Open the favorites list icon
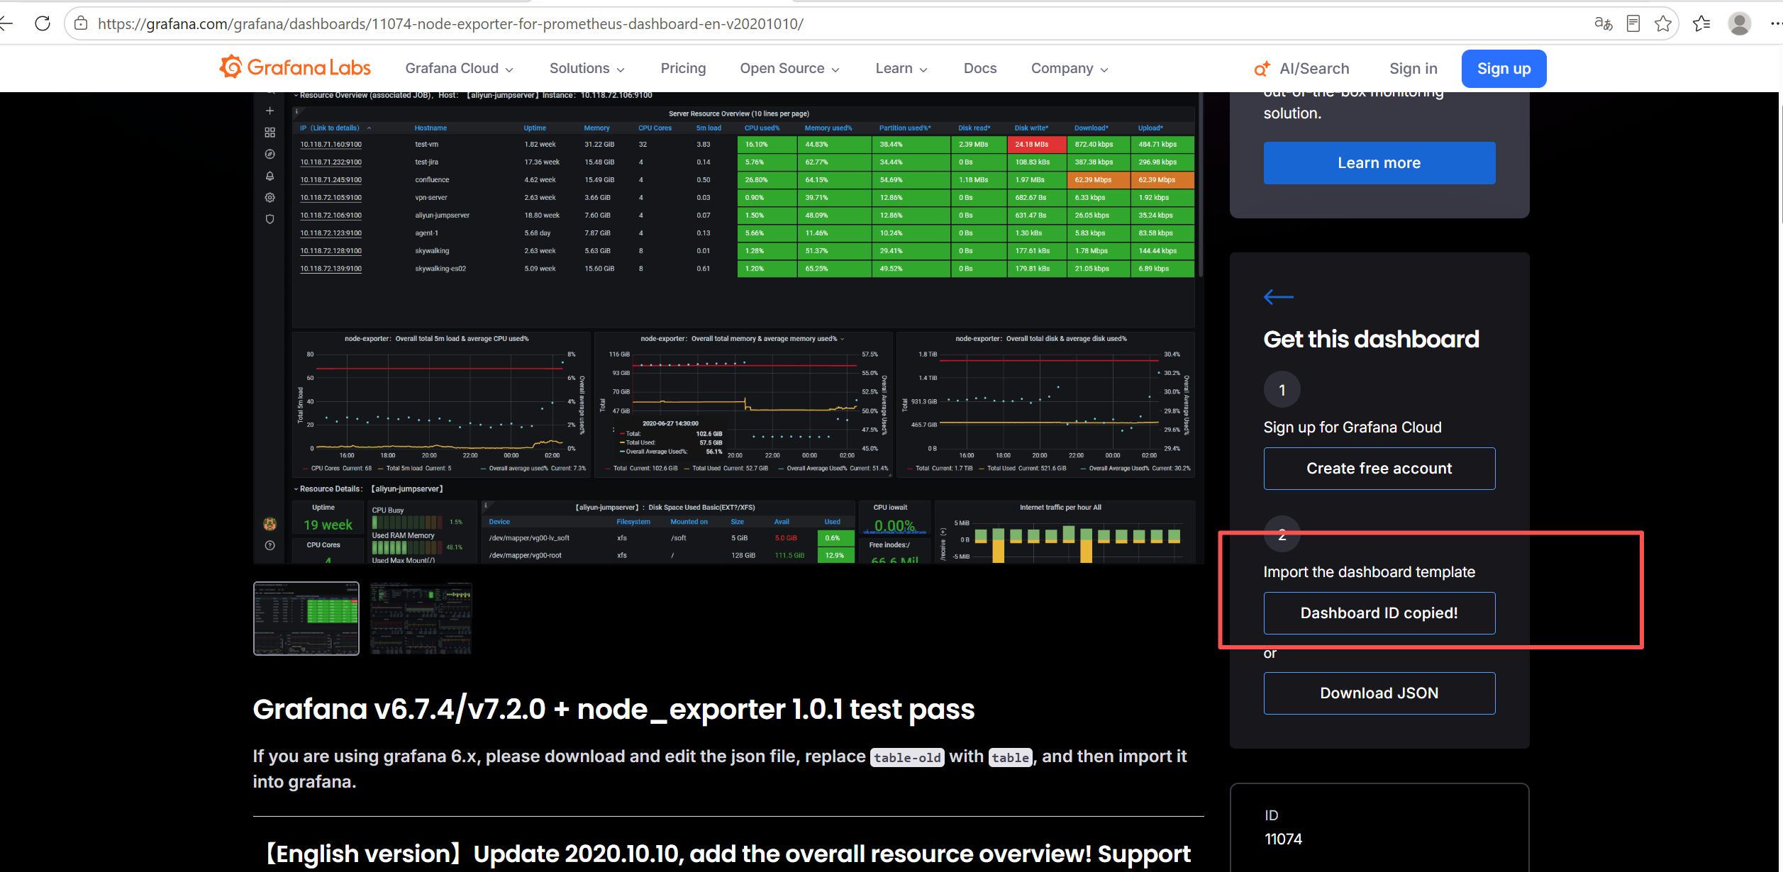1783x872 pixels. tap(1701, 23)
